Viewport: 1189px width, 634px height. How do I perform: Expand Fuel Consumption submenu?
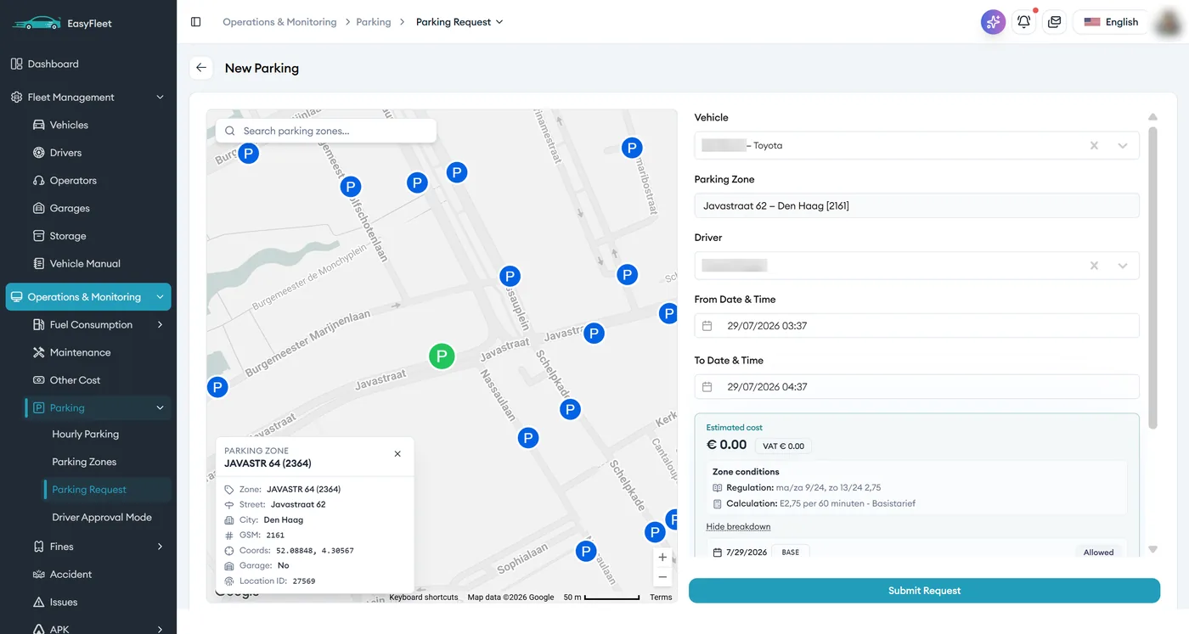[161, 325]
